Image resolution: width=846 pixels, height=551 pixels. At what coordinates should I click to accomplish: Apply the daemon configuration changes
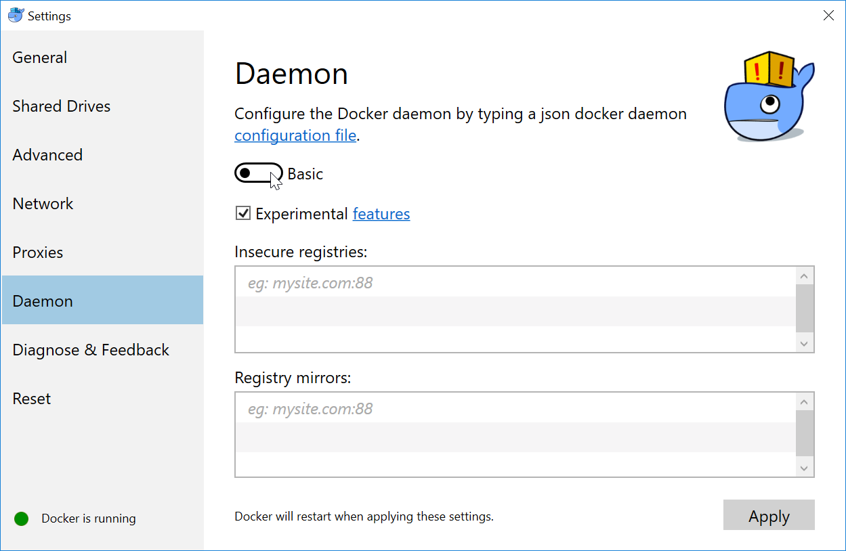click(769, 515)
